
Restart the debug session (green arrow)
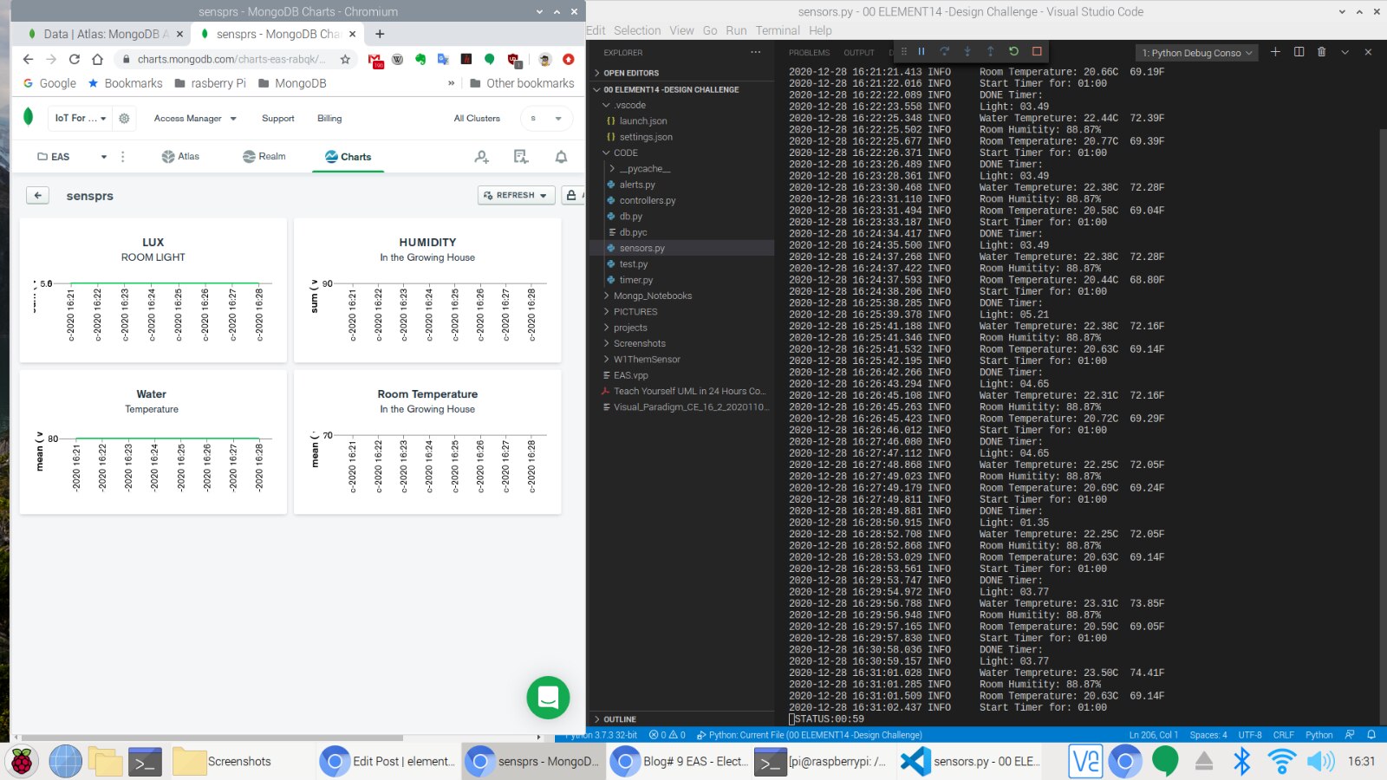pyautogui.click(x=1013, y=52)
